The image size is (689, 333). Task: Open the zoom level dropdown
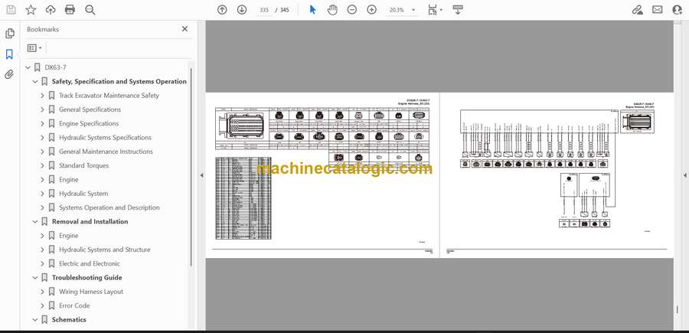tap(413, 11)
